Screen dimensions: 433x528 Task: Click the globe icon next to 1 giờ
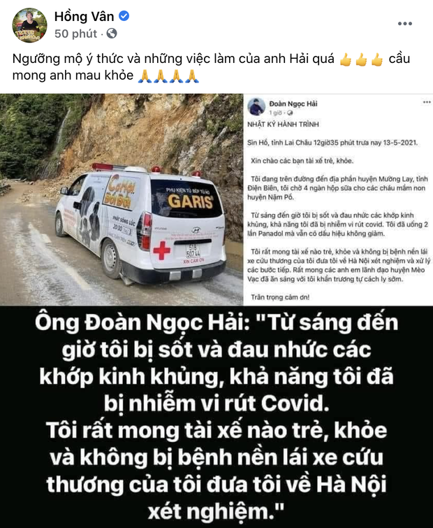click(x=290, y=113)
